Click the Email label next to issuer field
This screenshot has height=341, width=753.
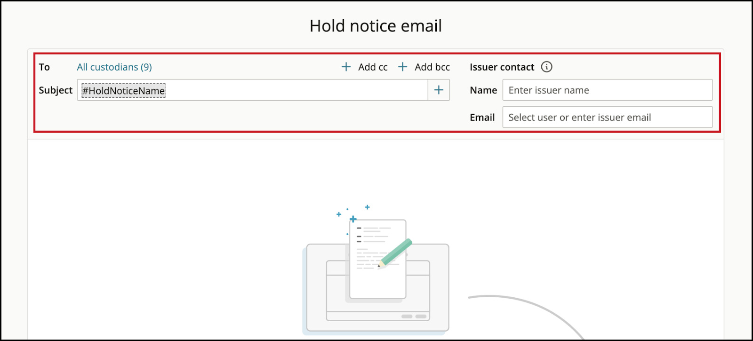coord(482,117)
